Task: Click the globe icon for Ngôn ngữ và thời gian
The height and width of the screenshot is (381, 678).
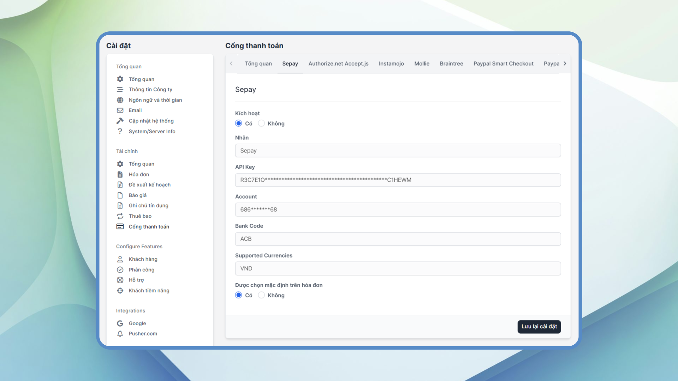Action: point(120,100)
